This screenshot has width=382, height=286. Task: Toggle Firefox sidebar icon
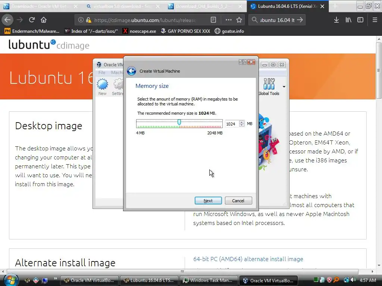(x=360, y=20)
